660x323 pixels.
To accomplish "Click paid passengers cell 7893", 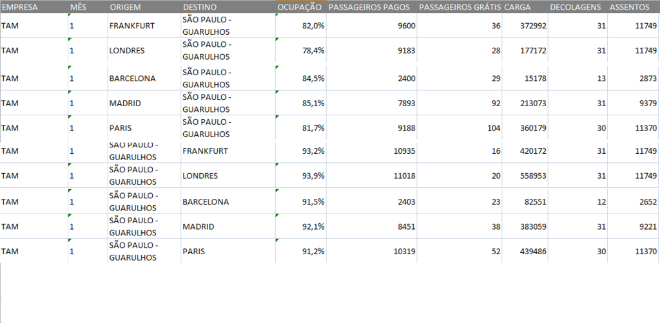I will 372,103.
